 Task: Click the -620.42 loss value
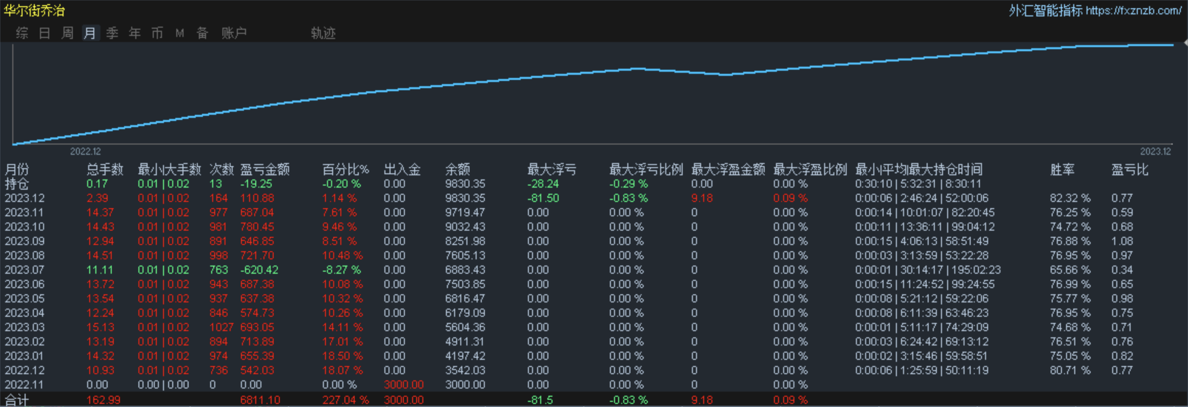259,270
